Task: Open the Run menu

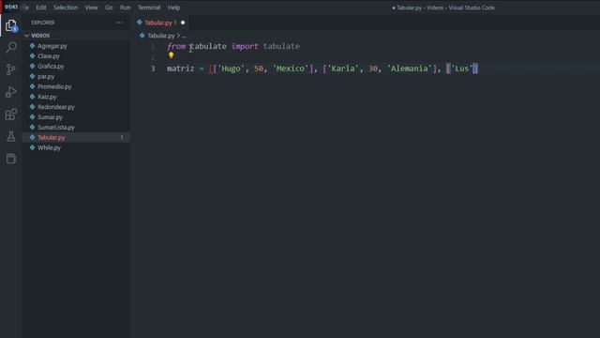Action: [125, 8]
